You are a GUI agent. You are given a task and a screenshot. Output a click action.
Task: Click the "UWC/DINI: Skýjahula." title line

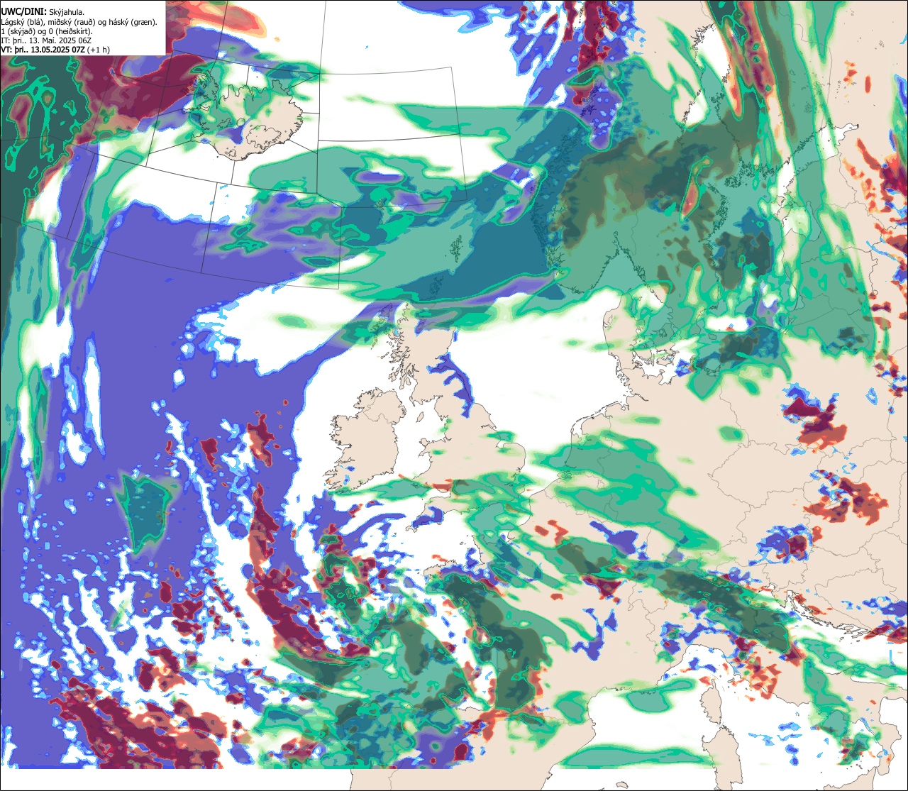[x=43, y=11]
